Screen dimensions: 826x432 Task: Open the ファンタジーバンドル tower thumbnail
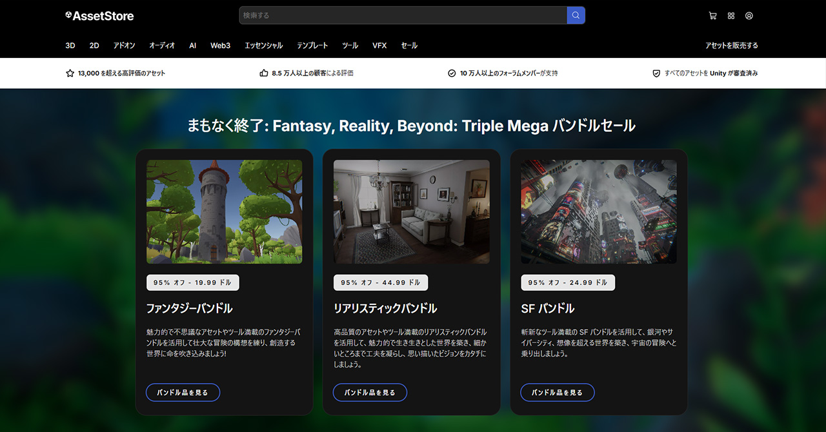coord(224,211)
